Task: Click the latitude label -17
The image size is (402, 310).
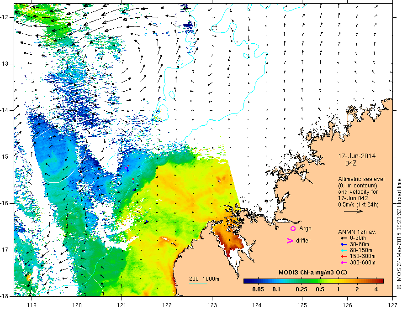Action: coord(5,250)
